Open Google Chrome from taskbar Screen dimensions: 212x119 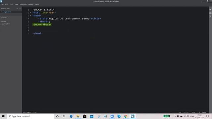click(x=126, y=116)
